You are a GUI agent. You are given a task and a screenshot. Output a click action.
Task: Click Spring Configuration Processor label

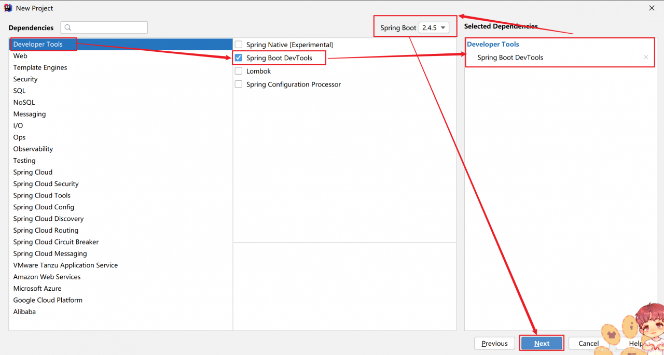[x=294, y=84]
